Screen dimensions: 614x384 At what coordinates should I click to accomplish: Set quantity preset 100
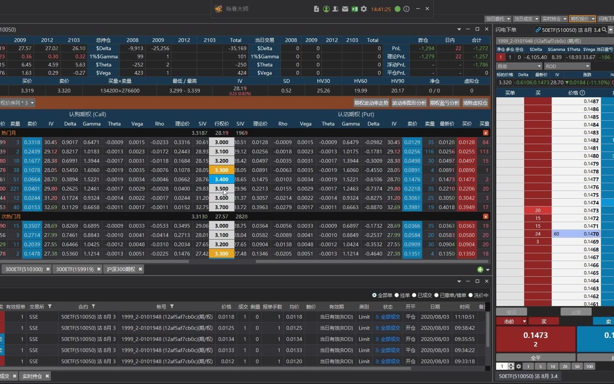click(x=589, y=367)
